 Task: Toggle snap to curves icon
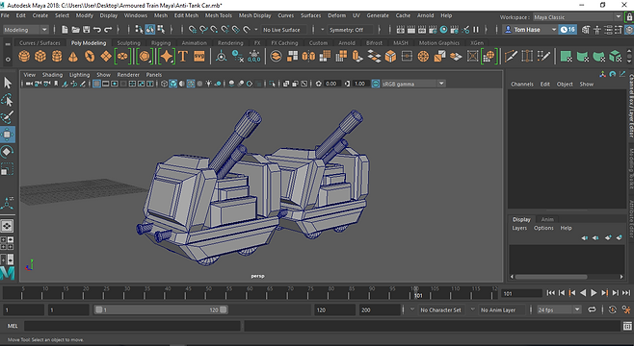(203, 30)
